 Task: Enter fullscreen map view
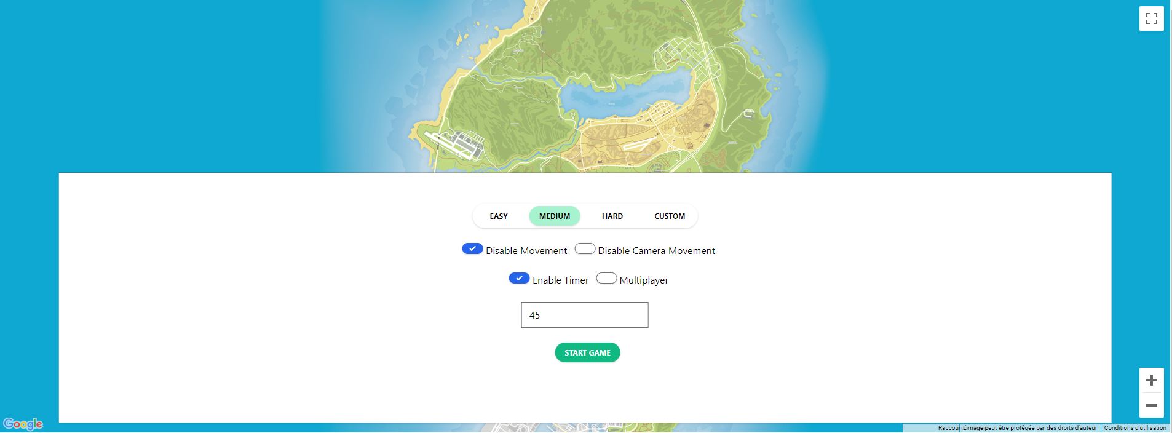[1151, 18]
